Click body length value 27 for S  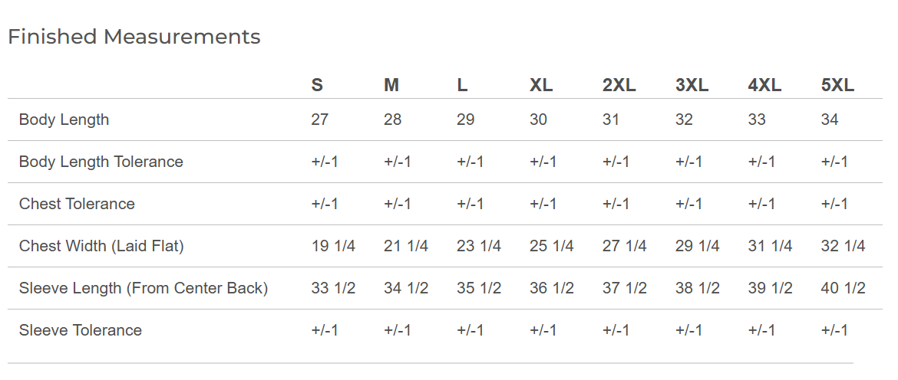pos(319,120)
